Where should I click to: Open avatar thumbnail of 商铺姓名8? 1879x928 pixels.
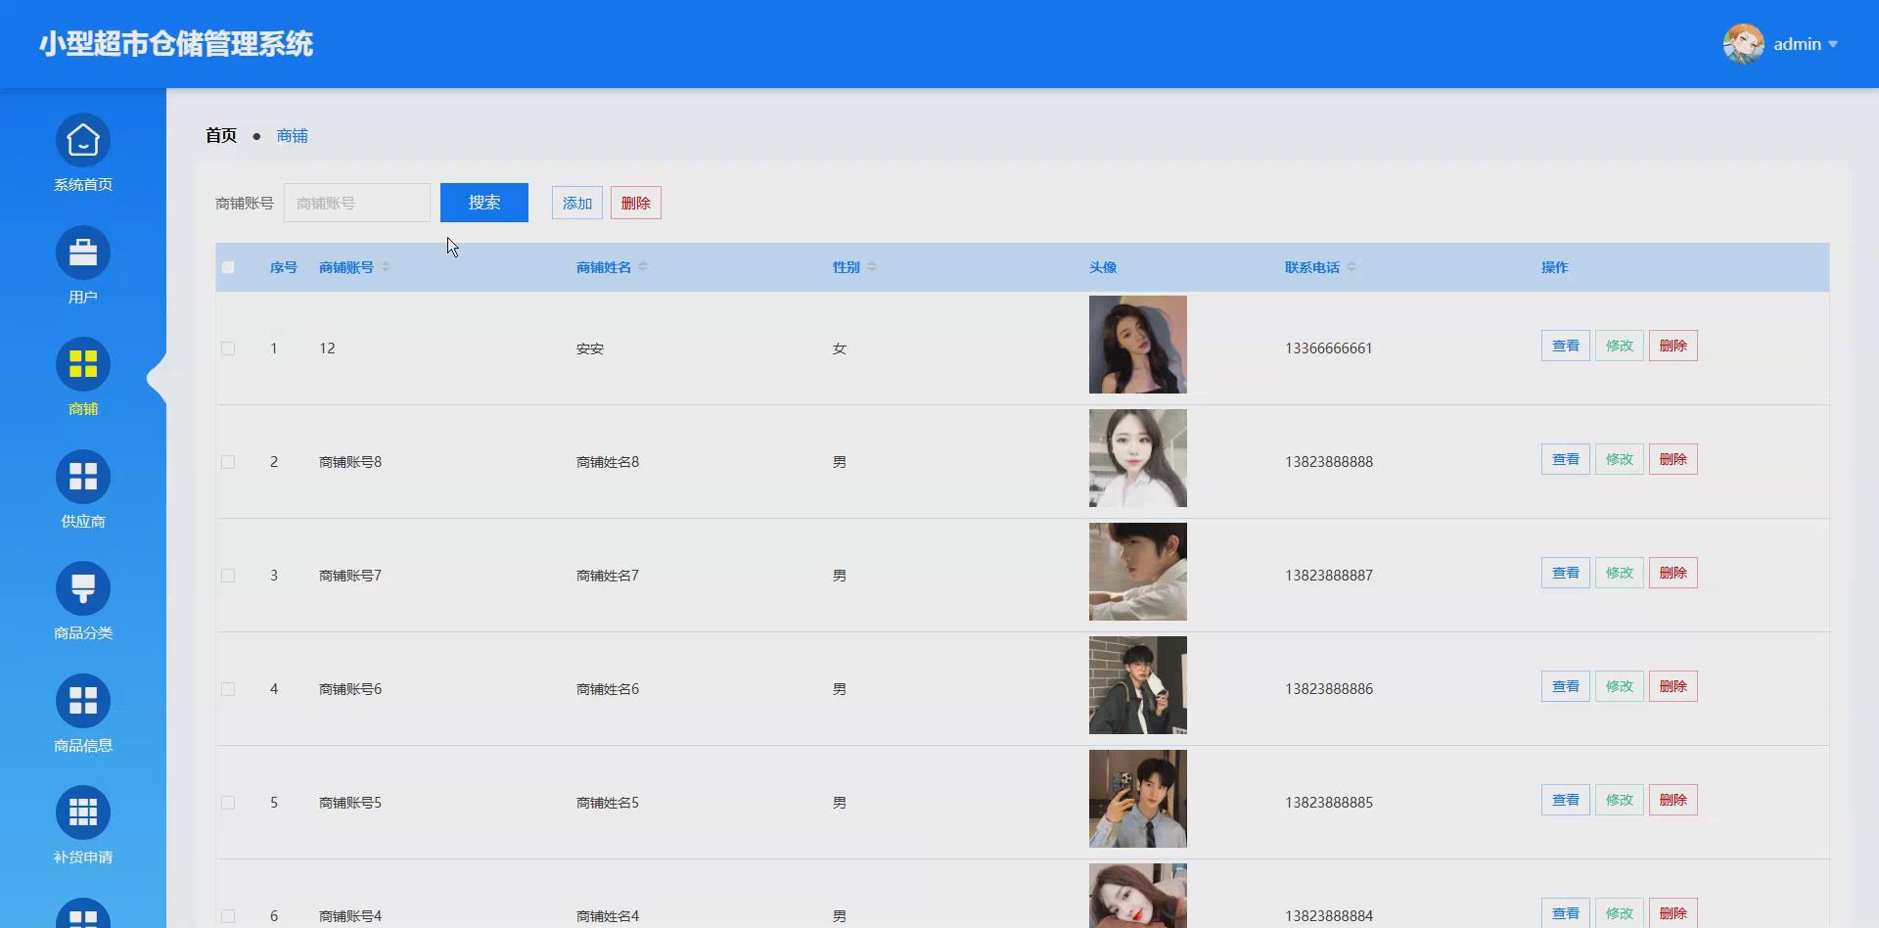pyautogui.click(x=1138, y=458)
